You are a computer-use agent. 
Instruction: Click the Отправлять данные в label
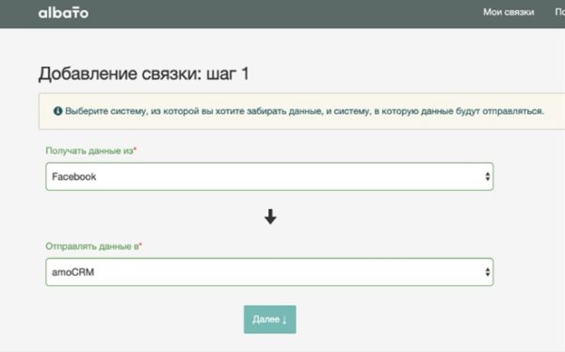click(92, 246)
